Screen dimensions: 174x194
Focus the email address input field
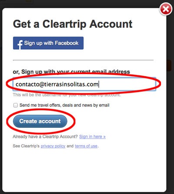point(84,84)
